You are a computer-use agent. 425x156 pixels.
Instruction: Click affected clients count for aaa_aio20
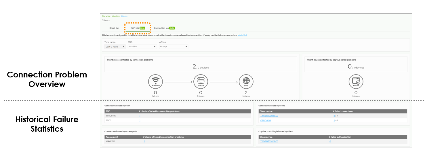(140, 116)
